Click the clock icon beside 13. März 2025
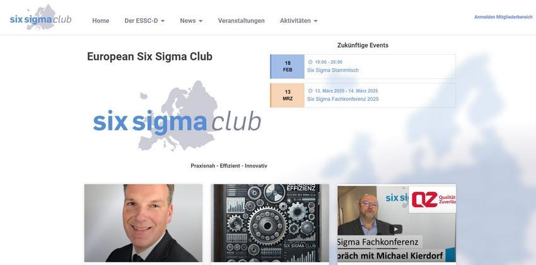 pos(310,91)
